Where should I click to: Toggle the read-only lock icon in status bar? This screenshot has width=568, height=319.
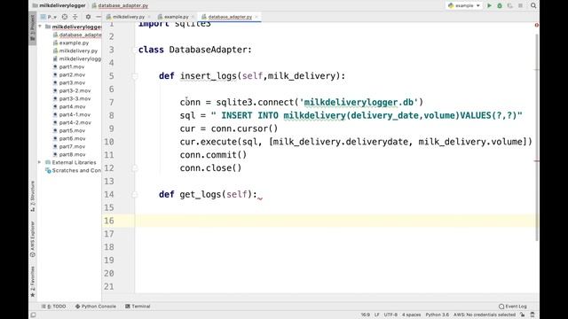pos(523,315)
